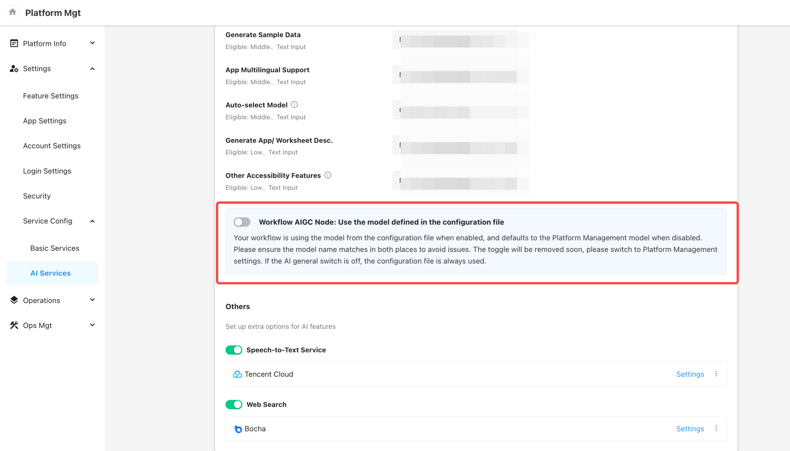Click the home icon beside Platform Mgt
Screen dimensions: 790x451
(12, 12)
